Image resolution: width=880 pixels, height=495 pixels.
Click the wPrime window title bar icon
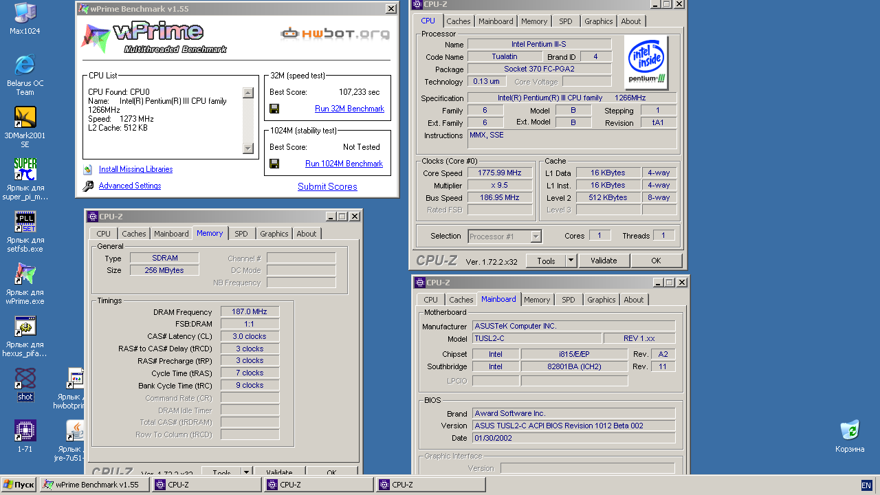pyautogui.click(x=82, y=9)
